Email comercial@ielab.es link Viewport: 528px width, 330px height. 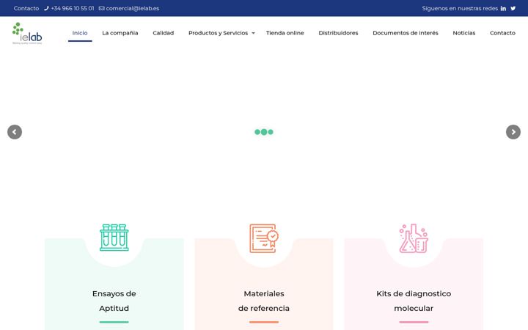coord(133,8)
